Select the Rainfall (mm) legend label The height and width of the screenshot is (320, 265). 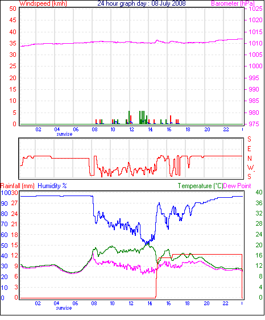[18, 186]
